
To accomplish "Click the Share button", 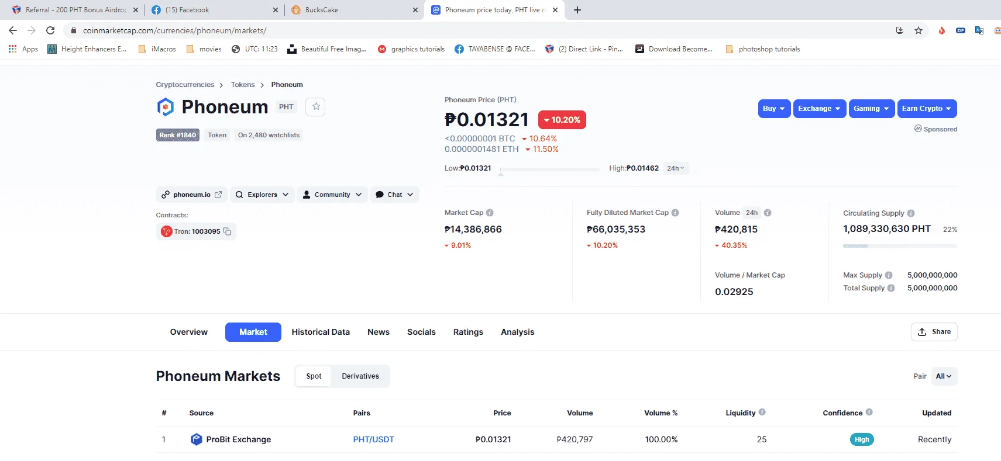I will tap(934, 332).
